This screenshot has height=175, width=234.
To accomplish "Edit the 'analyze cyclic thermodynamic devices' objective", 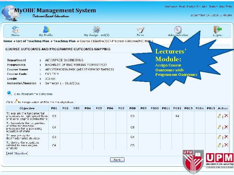I will (x=219, y=137).
